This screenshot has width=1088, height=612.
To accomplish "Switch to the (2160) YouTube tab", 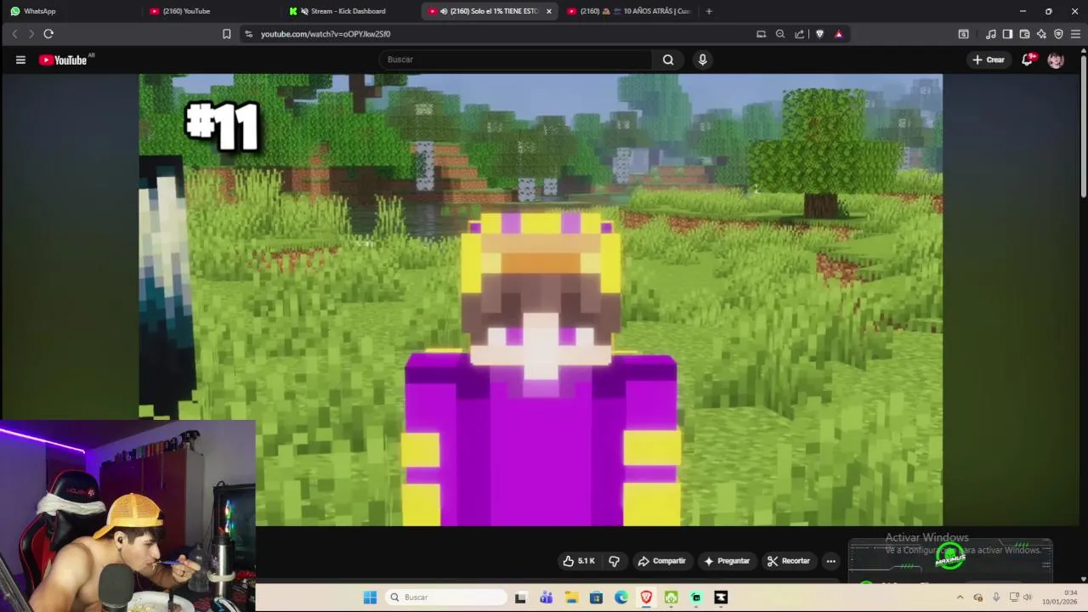I will click(x=210, y=11).
